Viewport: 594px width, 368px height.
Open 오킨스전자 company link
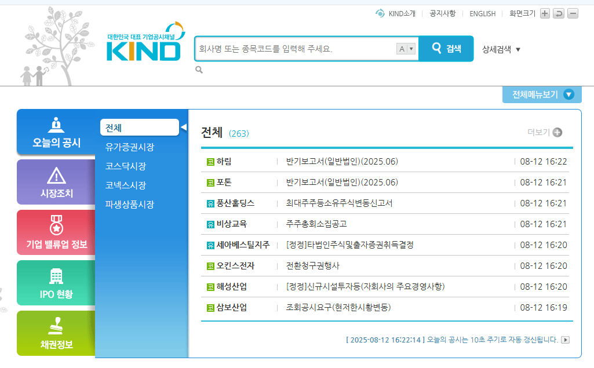pos(235,265)
